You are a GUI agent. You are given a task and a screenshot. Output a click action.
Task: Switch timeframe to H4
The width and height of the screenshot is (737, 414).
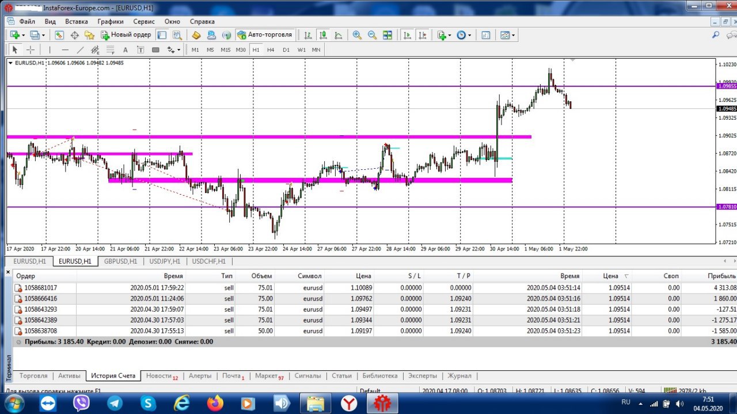coord(271,50)
